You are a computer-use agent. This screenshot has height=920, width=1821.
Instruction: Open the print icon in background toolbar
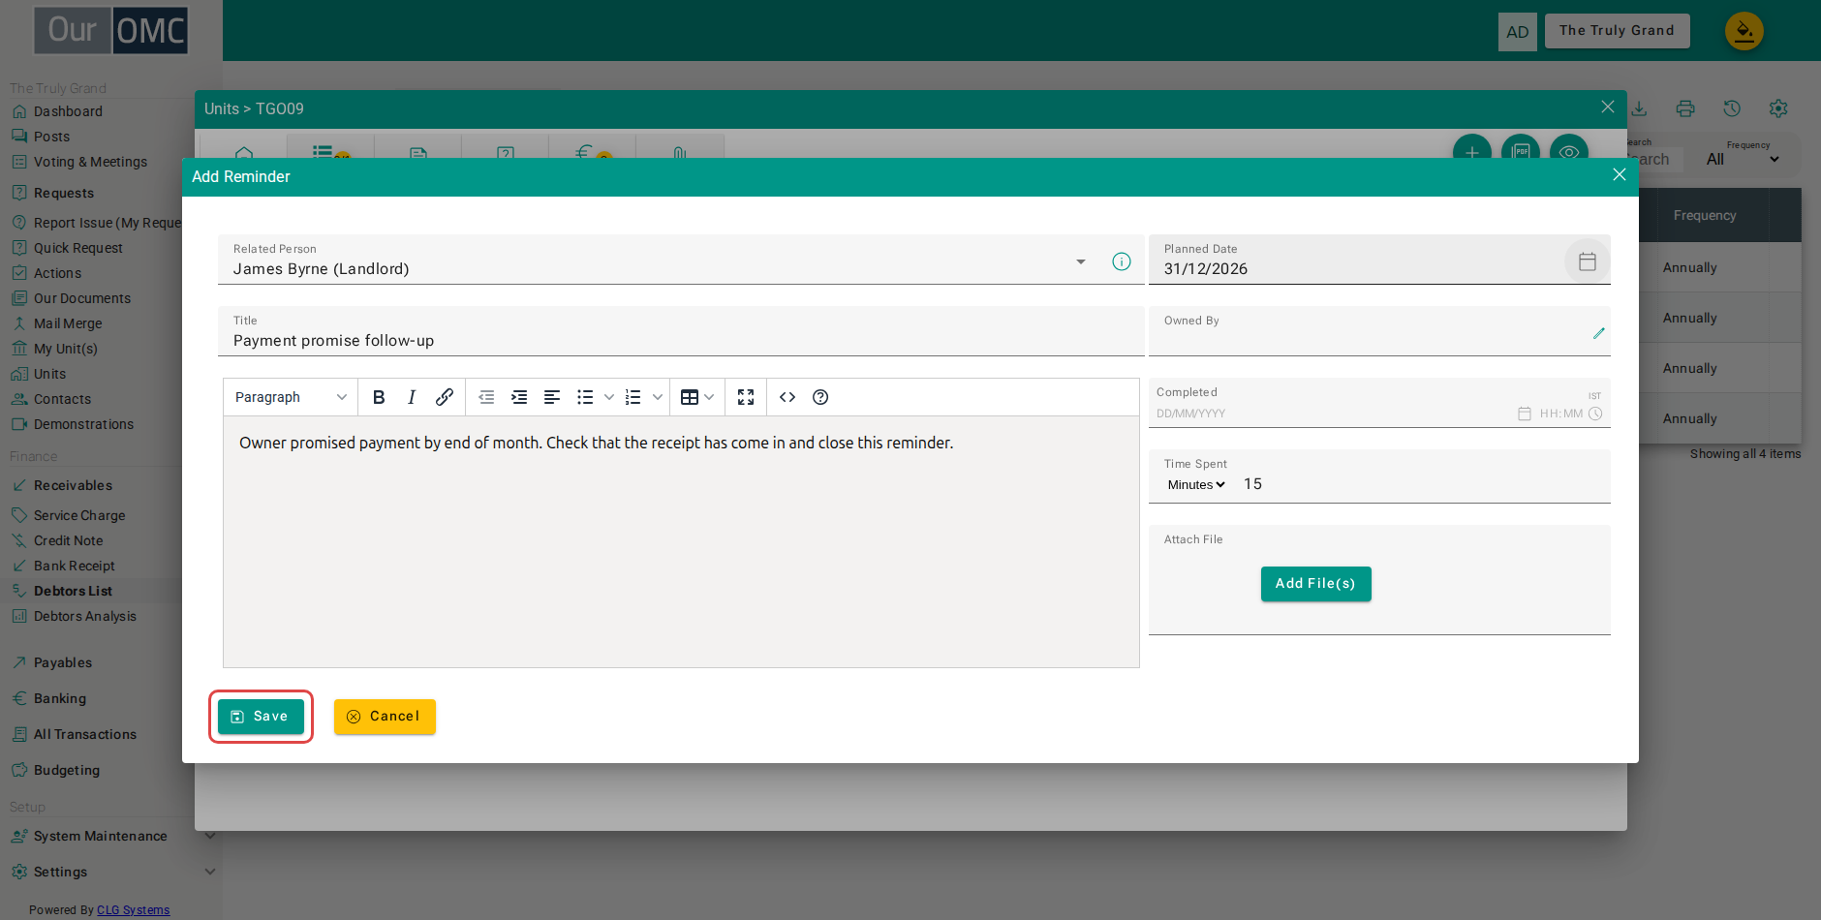[x=1685, y=108]
